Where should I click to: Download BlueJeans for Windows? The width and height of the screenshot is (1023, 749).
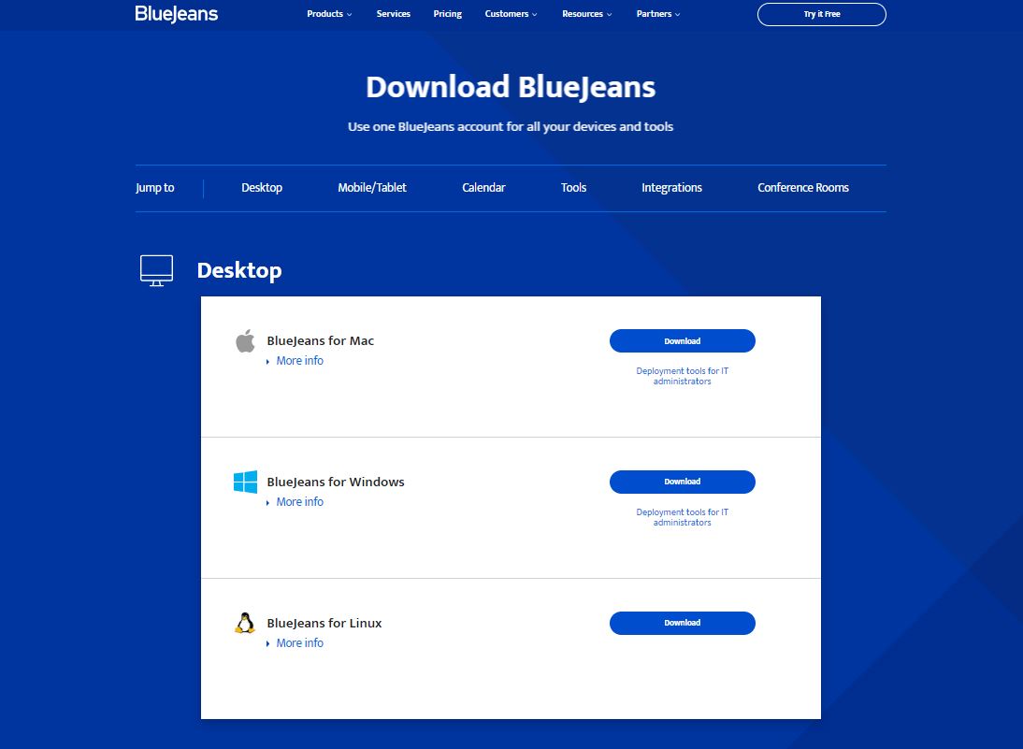coord(682,482)
